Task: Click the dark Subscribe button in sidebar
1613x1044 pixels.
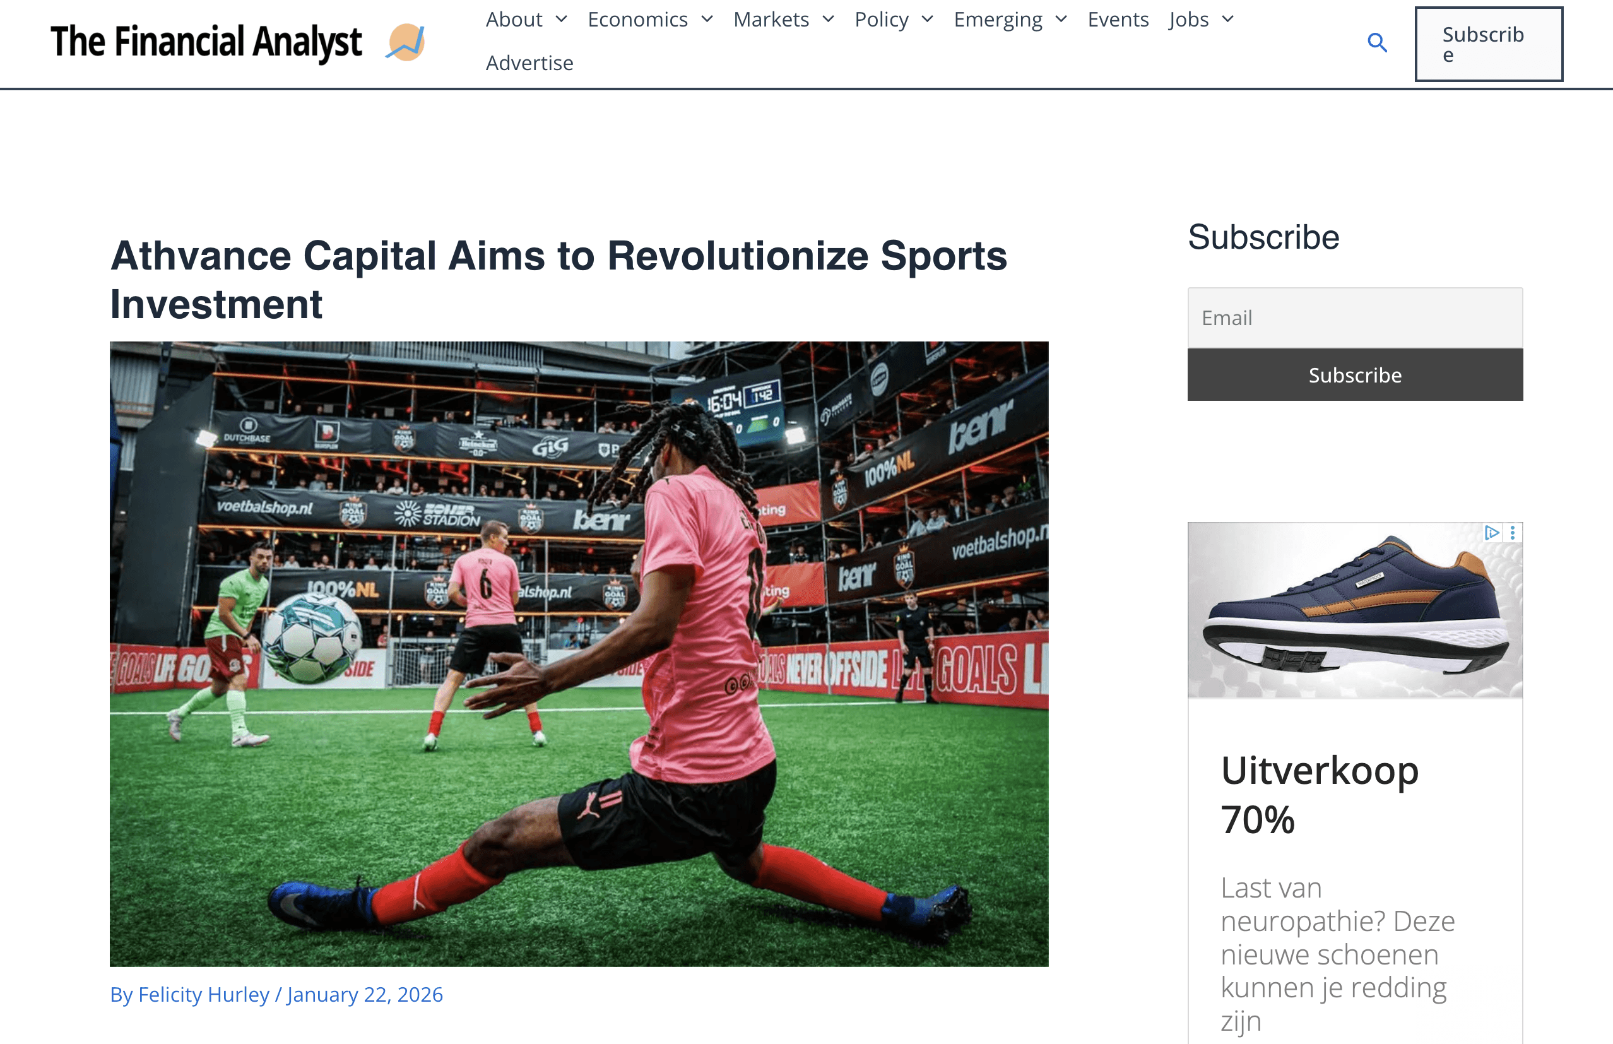Action: pyautogui.click(x=1356, y=375)
